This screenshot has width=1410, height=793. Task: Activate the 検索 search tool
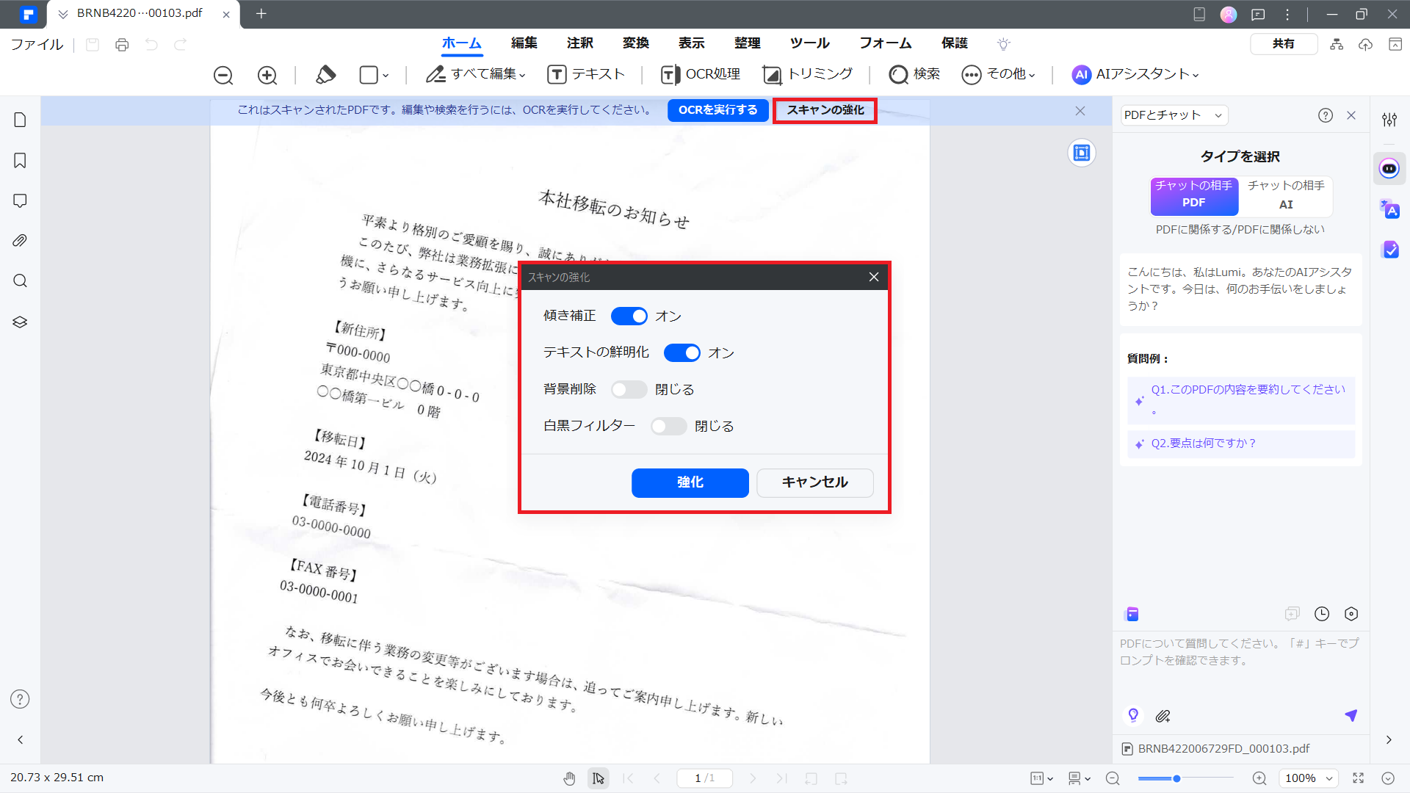[x=914, y=74]
